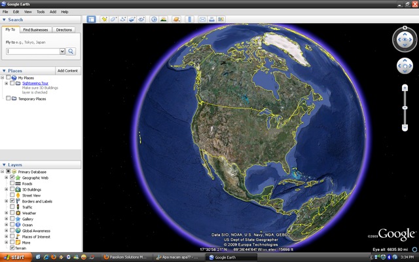Show historical imagery clock icon
Image resolution: width=419 pixels, height=262 pixels.
[x=154, y=19]
